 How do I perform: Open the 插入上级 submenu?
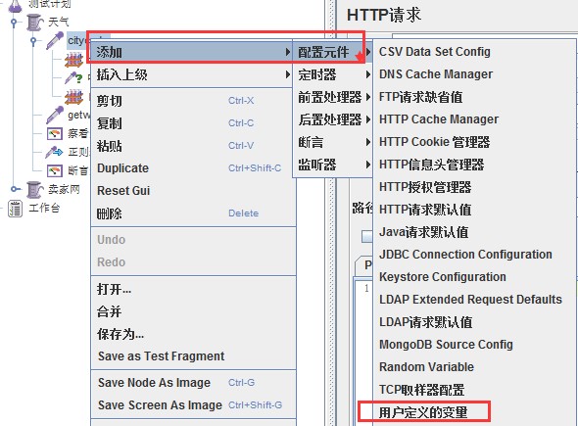[x=192, y=74]
